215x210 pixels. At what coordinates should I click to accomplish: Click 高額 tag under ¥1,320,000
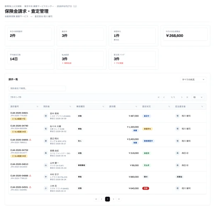[x=135, y=130]
